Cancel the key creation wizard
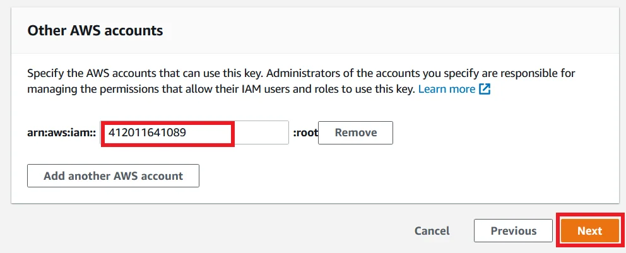Viewport: 626px width, 253px height. [x=432, y=231]
